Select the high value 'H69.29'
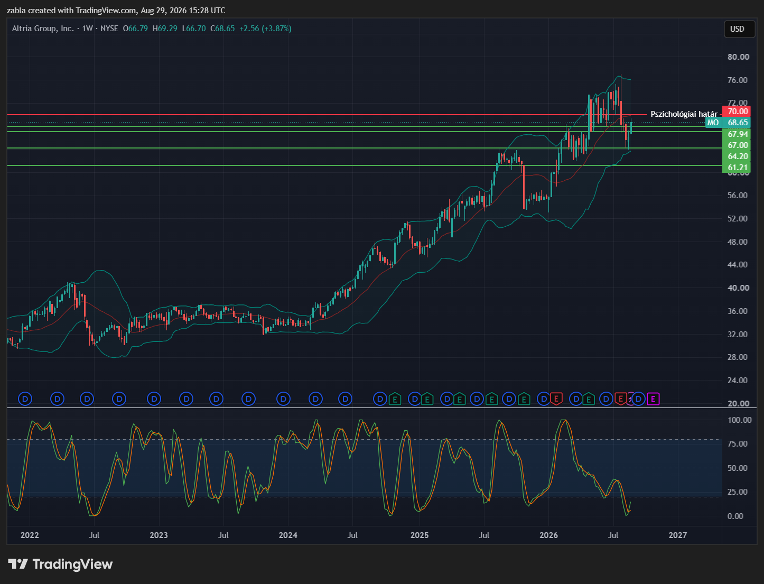The width and height of the screenshot is (764, 584). 165,29
